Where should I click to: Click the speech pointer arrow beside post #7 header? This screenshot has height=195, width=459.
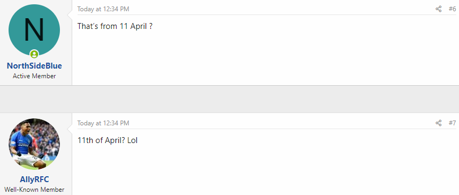click(70, 128)
